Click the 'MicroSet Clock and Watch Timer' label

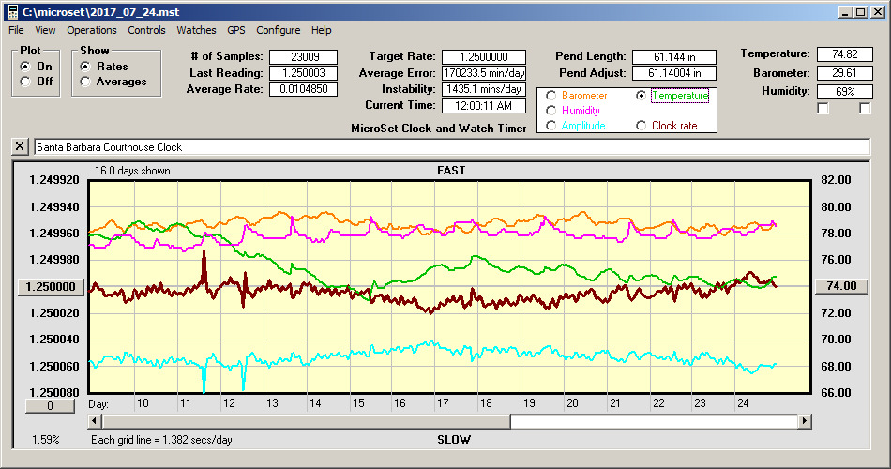coord(439,129)
